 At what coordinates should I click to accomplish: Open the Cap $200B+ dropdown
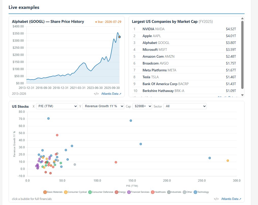tap(142, 106)
